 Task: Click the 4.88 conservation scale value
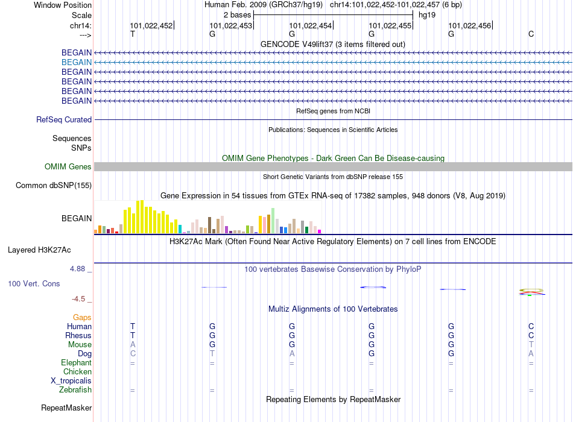(x=77, y=269)
